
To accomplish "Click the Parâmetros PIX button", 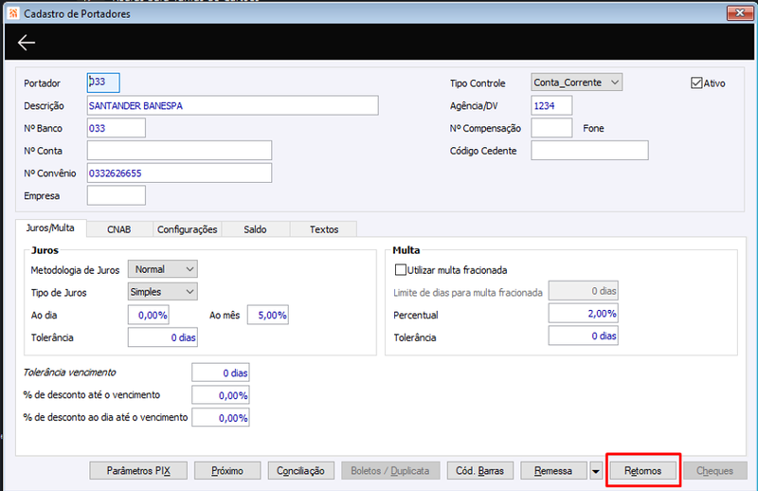I will pos(138,471).
